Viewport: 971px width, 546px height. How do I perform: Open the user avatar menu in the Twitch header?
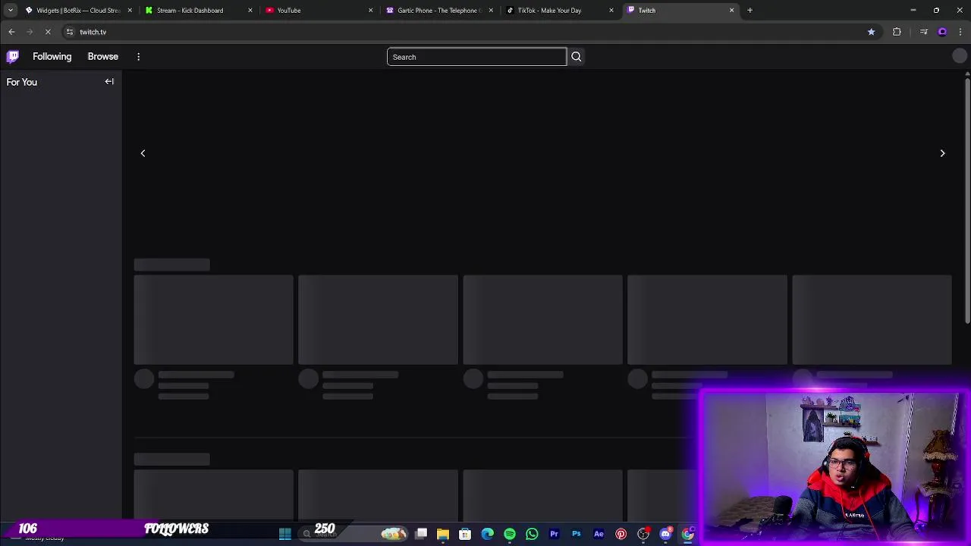pyautogui.click(x=960, y=56)
